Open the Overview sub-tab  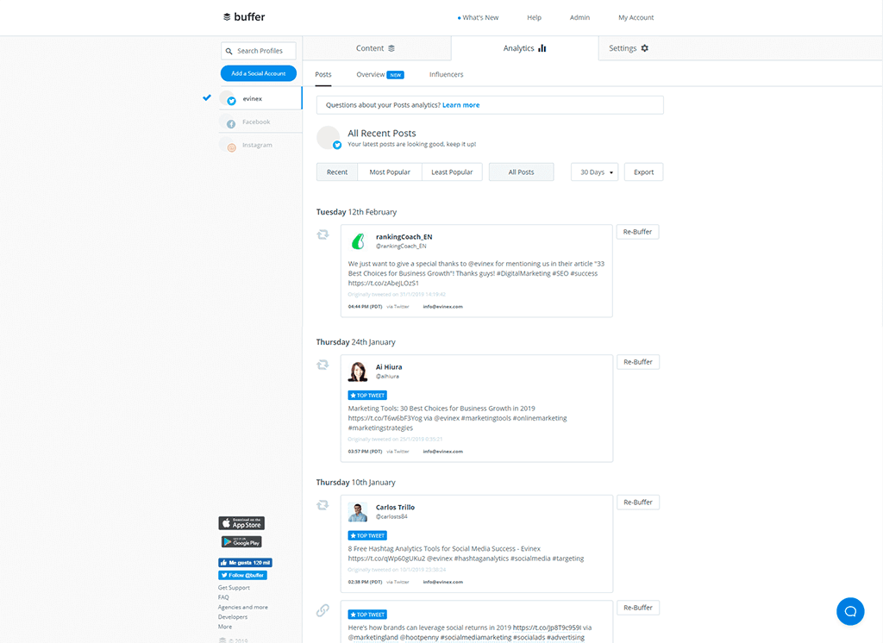pyautogui.click(x=371, y=74)
